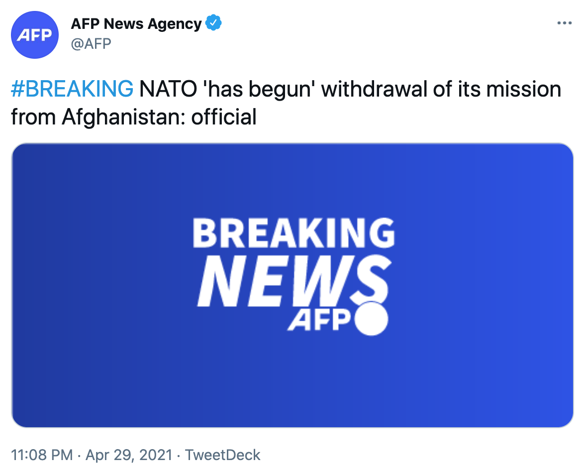Follow the #BREAKING hashtag

click(x=72, y=90)
